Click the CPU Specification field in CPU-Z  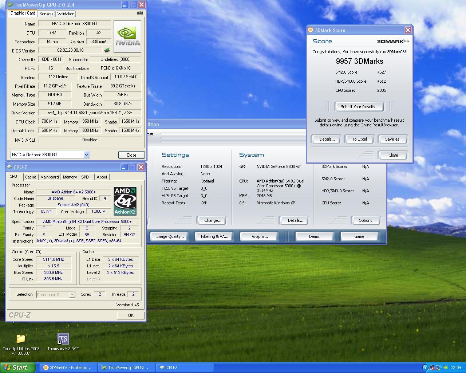point(87,221)
